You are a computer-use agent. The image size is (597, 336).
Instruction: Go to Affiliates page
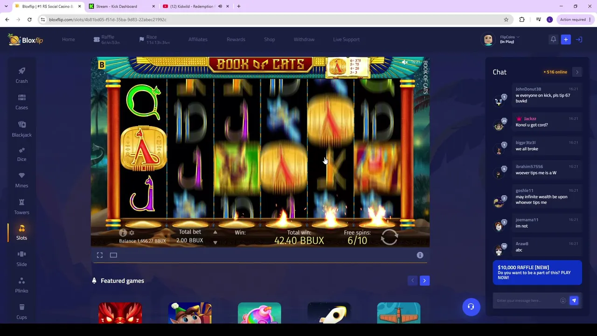coord(198,40)
